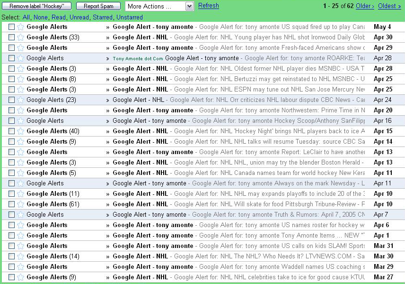Select None of the messages

pos(41,18)
